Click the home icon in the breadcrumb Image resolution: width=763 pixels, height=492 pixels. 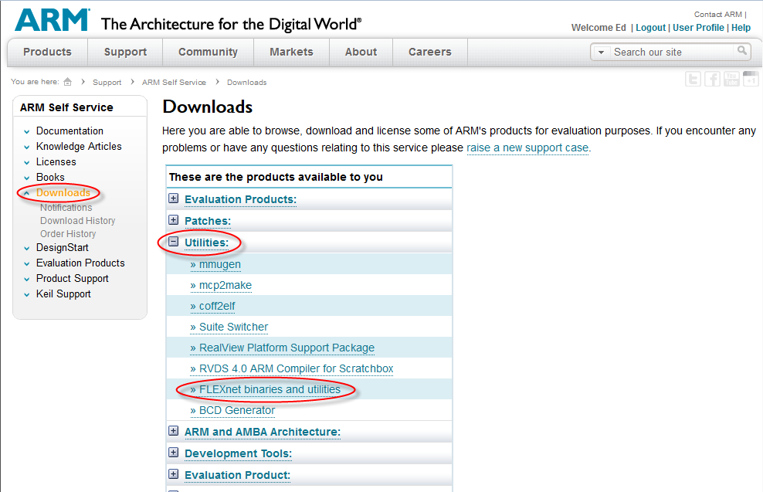click(68, 82)
